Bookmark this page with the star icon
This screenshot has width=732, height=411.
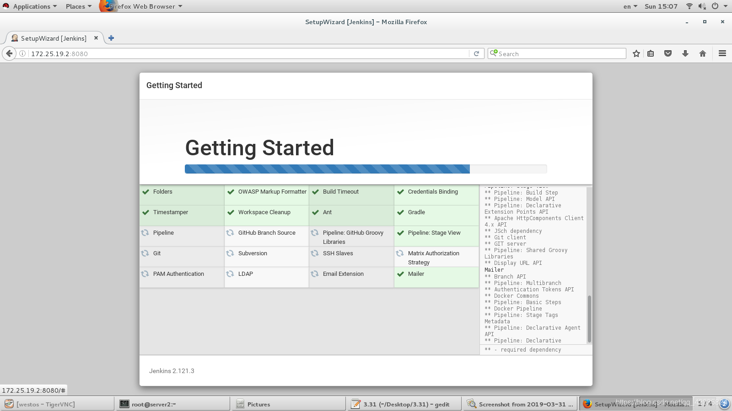[636, 53]
